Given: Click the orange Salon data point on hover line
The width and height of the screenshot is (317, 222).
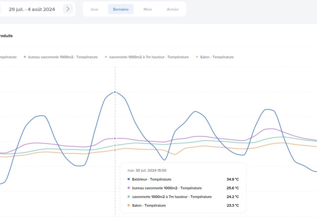Looking at the screenshot, I should coord(115,150).
